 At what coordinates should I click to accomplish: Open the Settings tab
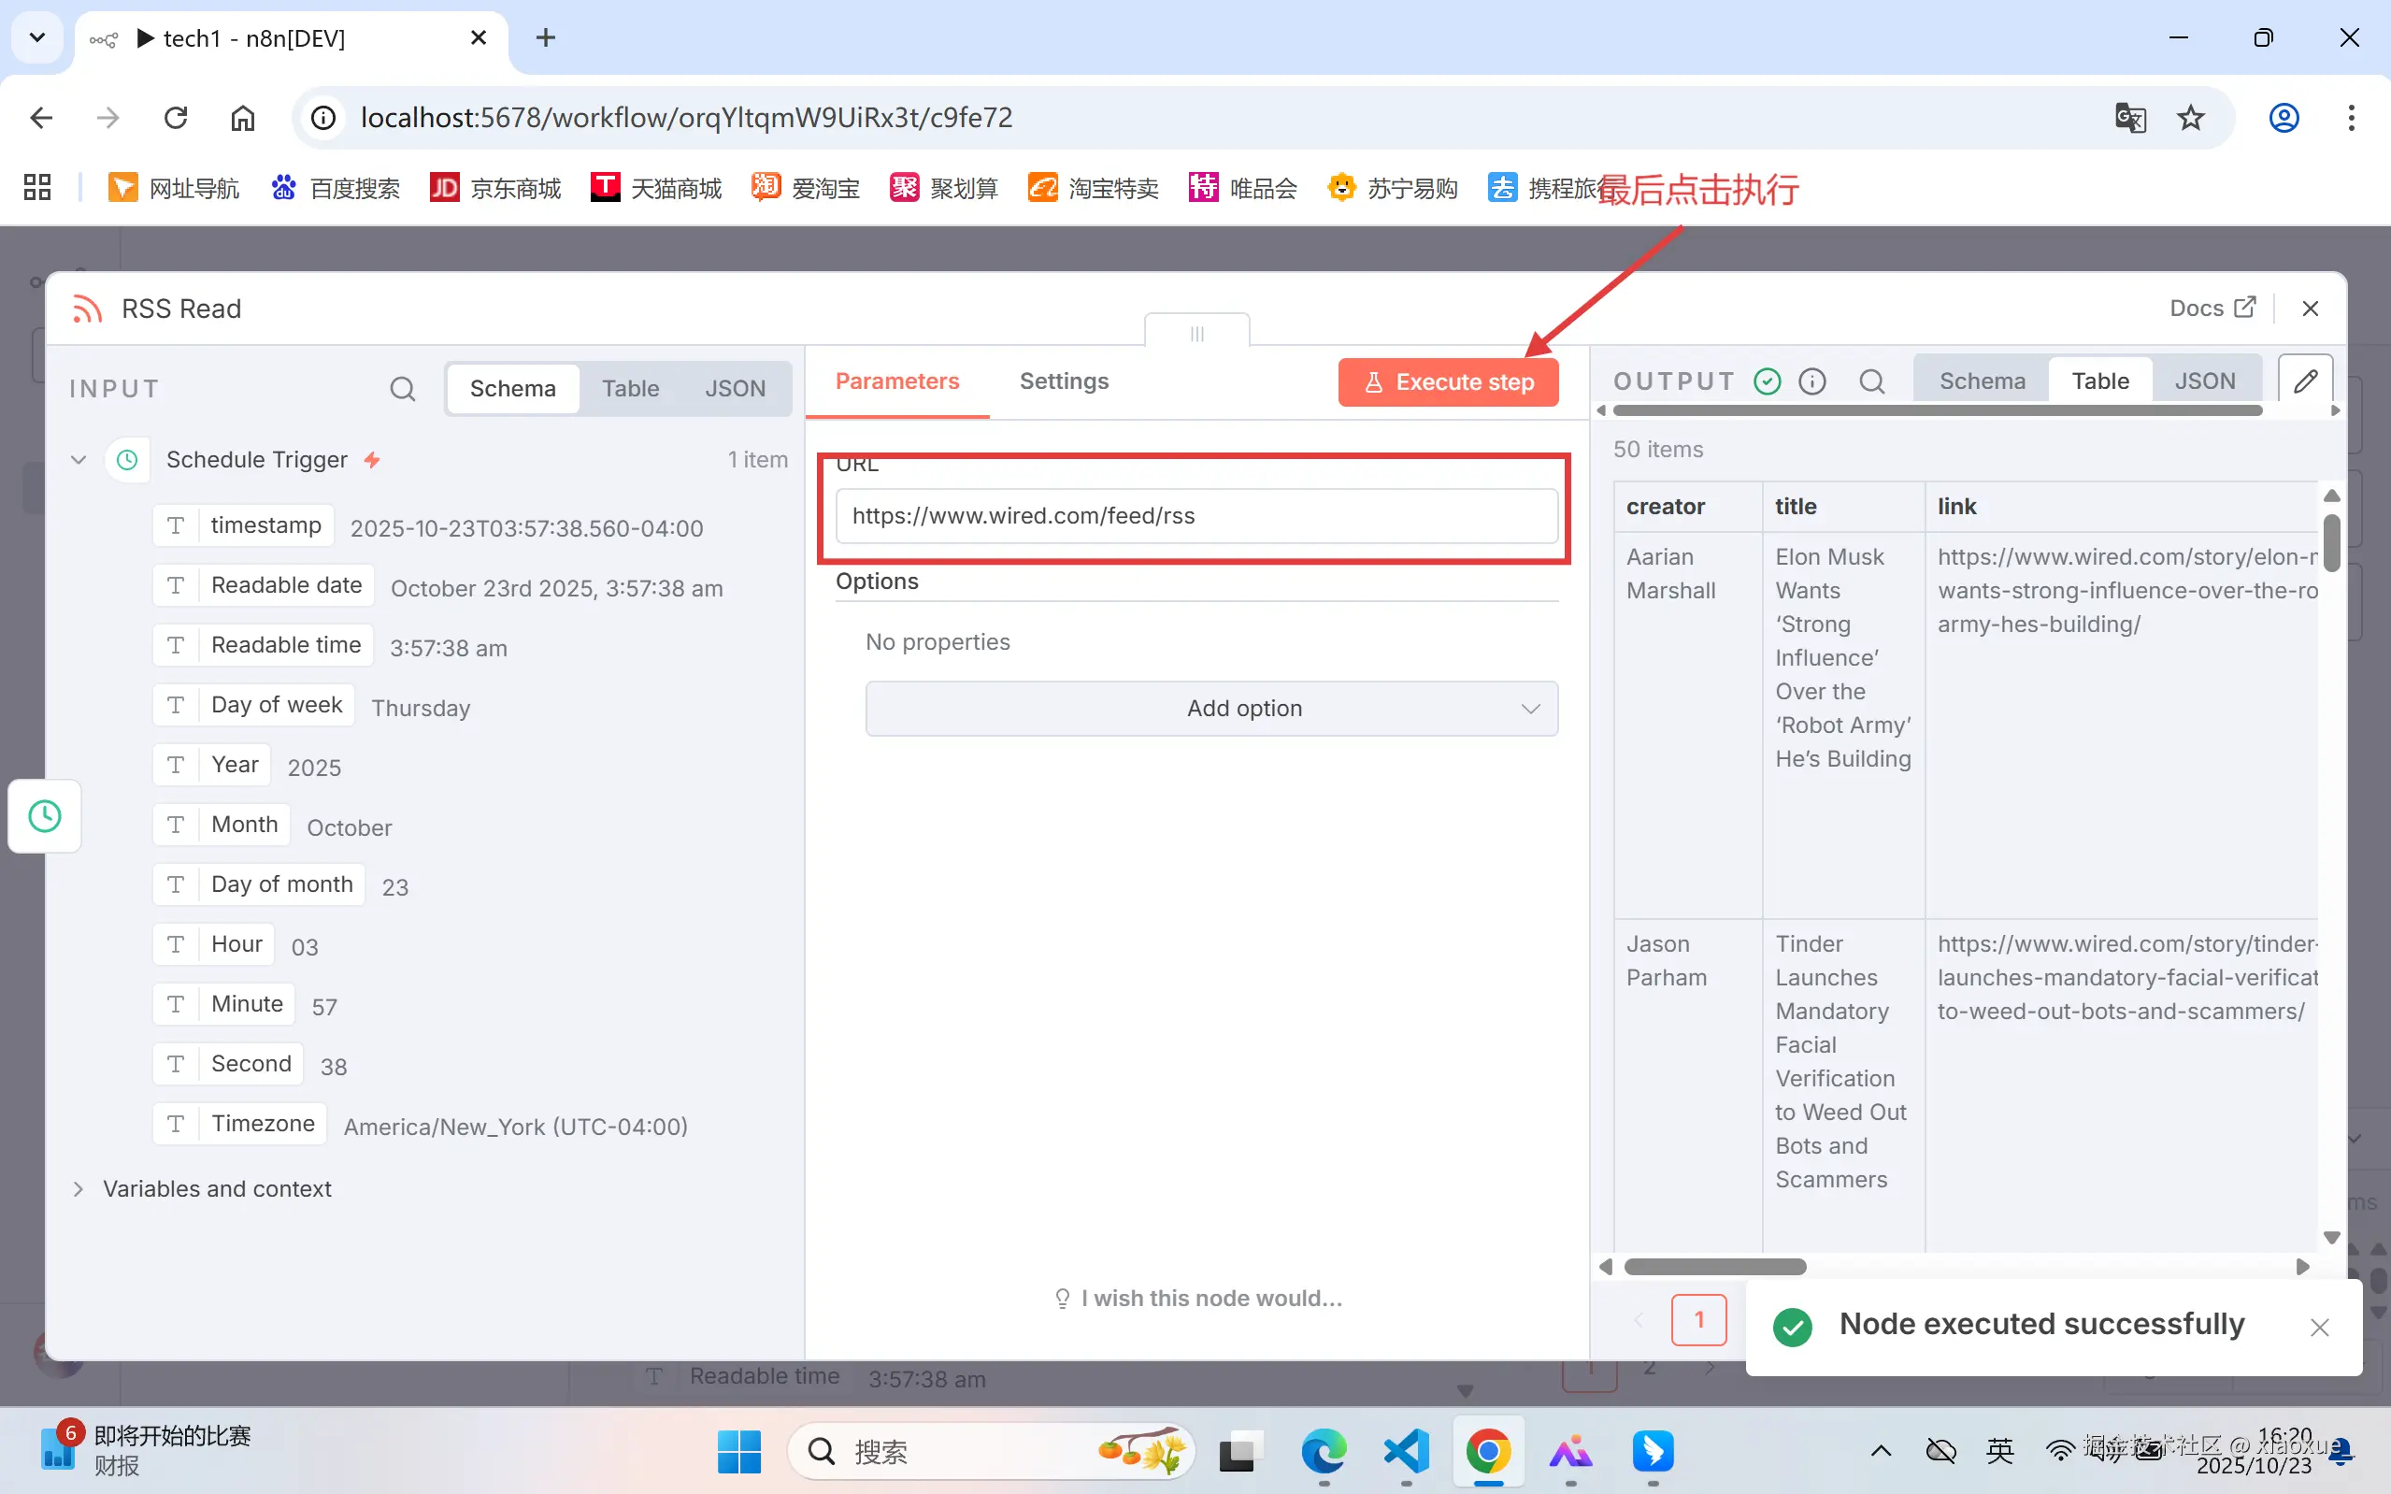point(1064,381)
